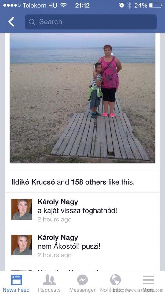The height and width of the screenshot is (294, 165).
Task: Open Károly Nagy's name on first comment
Action: 58,202
